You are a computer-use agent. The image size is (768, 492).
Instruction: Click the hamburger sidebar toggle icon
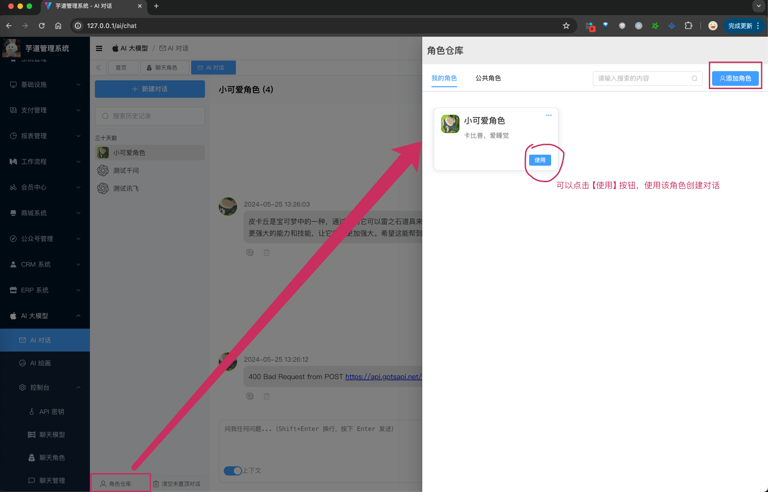pos(99,48)
